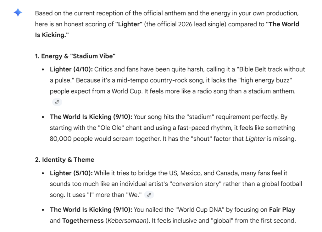Click the "2. Identity & Theme" heading
This screenshot has height=232, width=322.
click(64, 159)
